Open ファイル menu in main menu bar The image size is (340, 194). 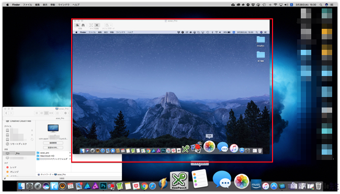click(x=28, y=5)
